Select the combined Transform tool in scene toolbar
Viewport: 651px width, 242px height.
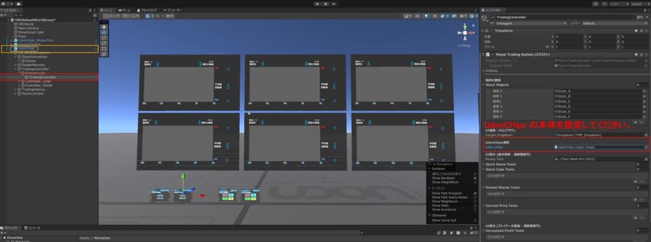click(x=104, y=53)
